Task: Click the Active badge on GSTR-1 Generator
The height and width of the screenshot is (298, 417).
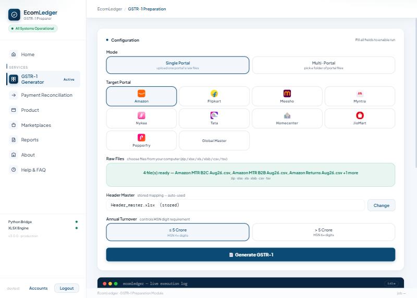Action: [69, 80]
